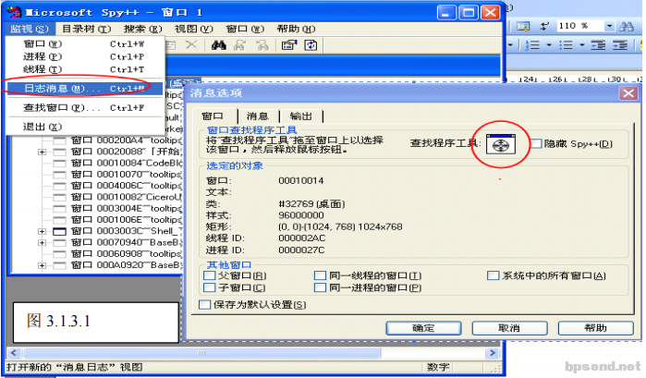Click the horizontal scrollbar right arrow
646x378 pixels.
click(x=492, y=353)
